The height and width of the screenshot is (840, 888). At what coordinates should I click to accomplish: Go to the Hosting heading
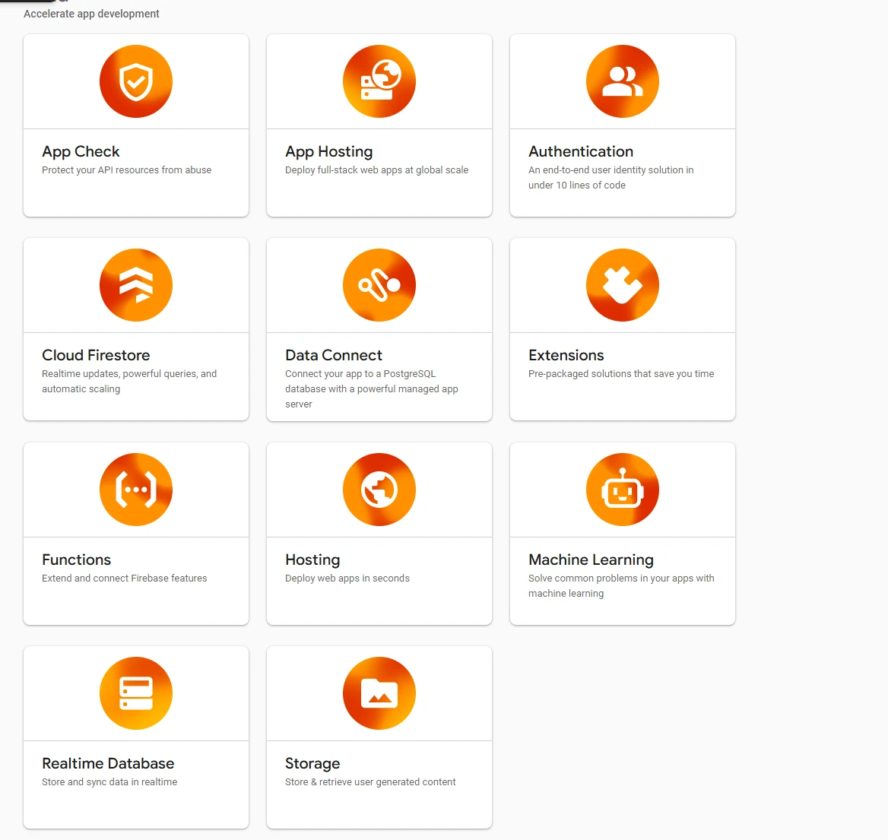point(312,560)
